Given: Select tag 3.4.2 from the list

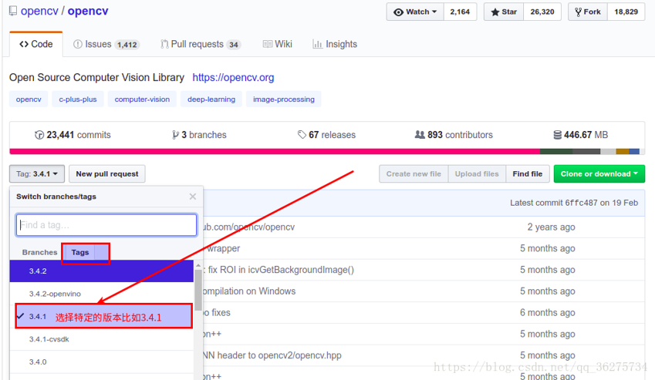Looking at the screenshot, I should [x=102, y=271].
